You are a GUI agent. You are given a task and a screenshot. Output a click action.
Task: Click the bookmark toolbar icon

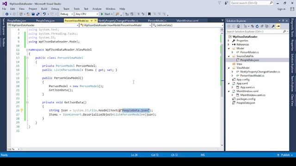[149, 14]
